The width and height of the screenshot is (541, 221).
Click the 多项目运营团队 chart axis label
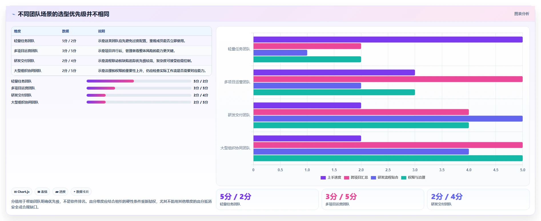click(x=237, y=82)
